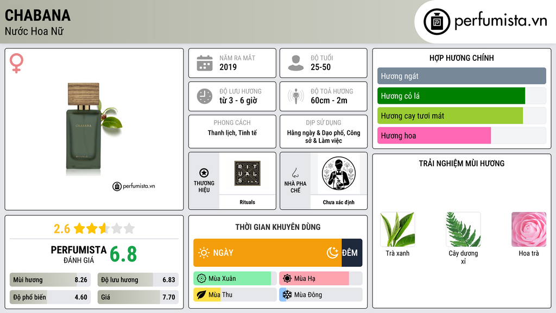Viewport: 556px width, 313px height.
Task: Click the Hằng ngày & Dạo phố occasion text
Action: [x=324, y=136]
